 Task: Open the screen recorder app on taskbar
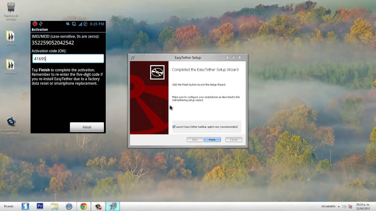tap(98, 206)
